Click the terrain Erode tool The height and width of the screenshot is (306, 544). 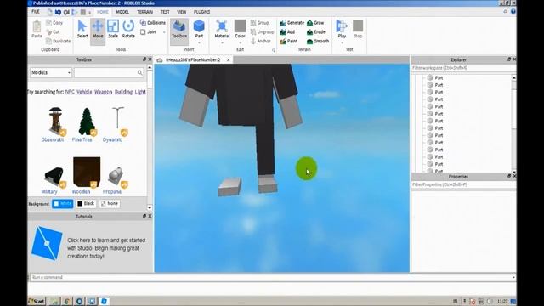(x=316, y=32)
